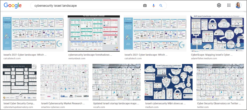The image size is (247, 110).
Task: Click the Google logo
Action: pyautogui.click(x=13, y=5)
